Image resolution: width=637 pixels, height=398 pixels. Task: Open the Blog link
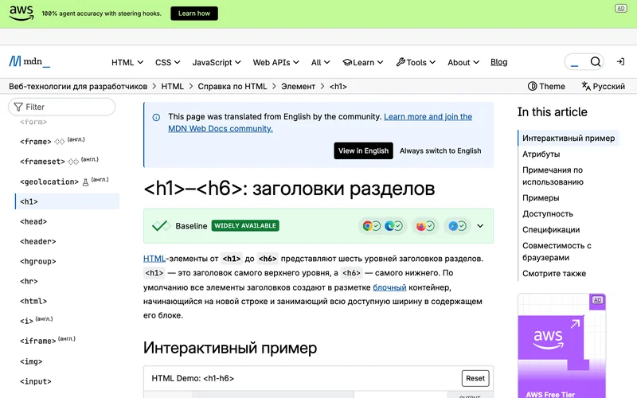tap(498, 62)
